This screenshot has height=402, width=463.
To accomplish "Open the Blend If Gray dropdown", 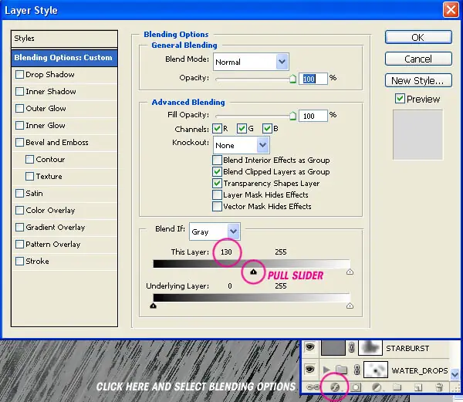I will tap(215, 231).
